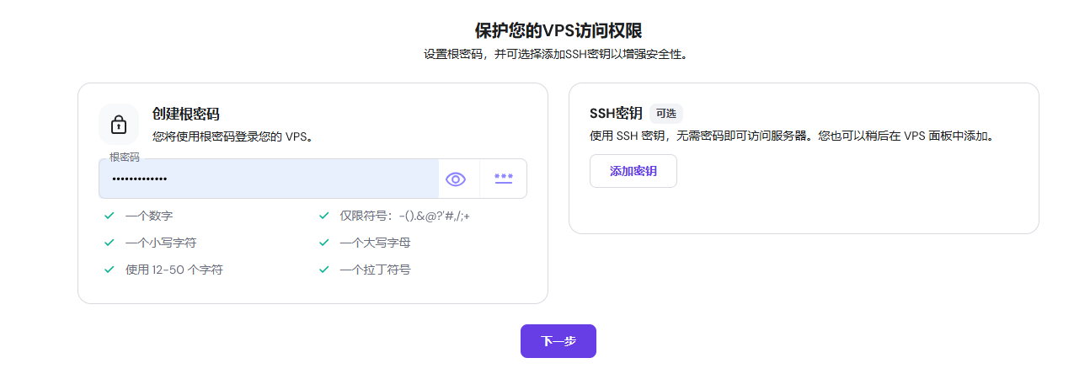The height and width of the screenshot is (390, 1074).
Task: Click the checkmark beside 一个小写字符
Action: (x=109, y=243)
